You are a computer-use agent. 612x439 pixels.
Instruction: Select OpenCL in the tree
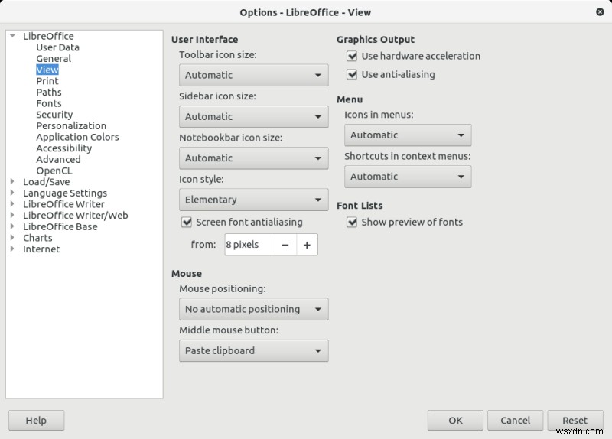(54, 171)
